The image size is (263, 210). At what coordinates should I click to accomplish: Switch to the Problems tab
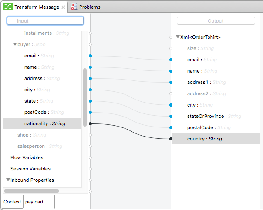(x=89, y=7)
